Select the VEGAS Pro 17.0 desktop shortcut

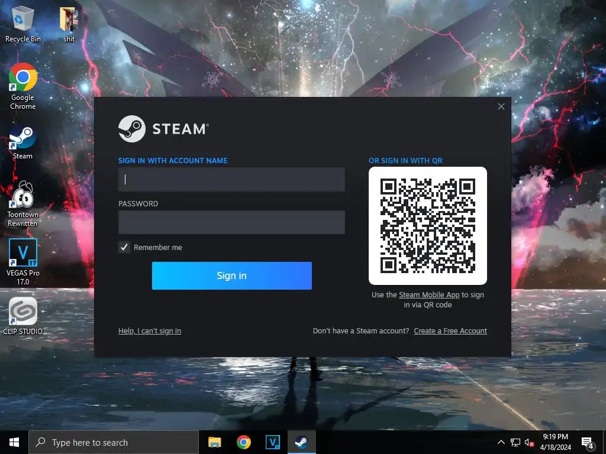(x=23, y=262)
